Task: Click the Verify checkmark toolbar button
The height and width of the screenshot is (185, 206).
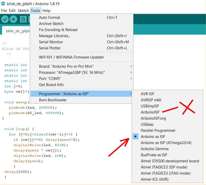Action: point(5,19)
